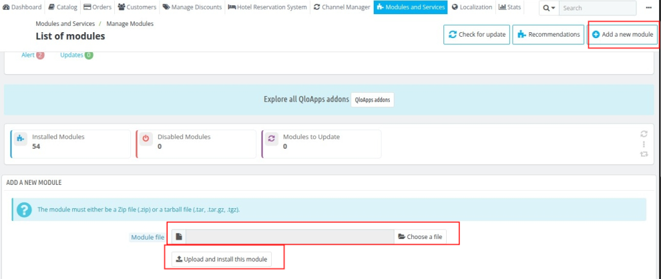Click the refresh icon in the stats panel
The image size is (661, 279).
644,134
